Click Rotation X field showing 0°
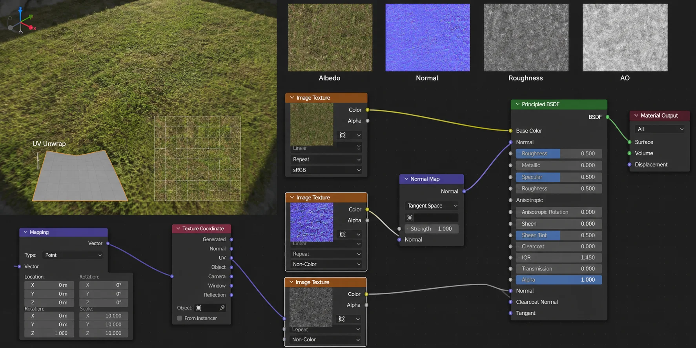The image size is (696, 348). [104, 285]
